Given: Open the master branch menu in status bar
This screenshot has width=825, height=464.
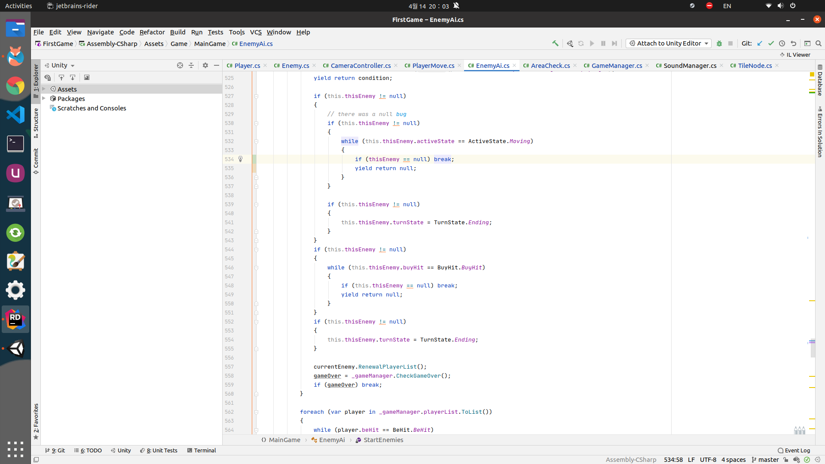Looking at the screenshot, I should click(765, 460).
